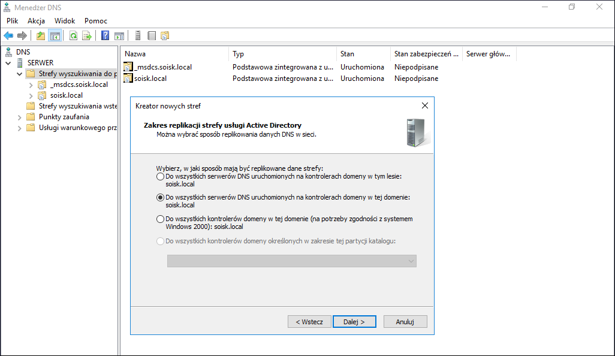Click the Anuluj button
The width and height of the screenshot is (615, 356).
[x=405, y=321]
